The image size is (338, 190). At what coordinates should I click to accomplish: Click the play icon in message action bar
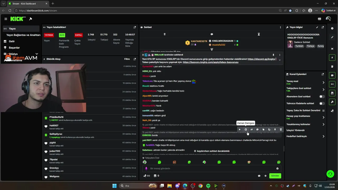click(240, 130)
